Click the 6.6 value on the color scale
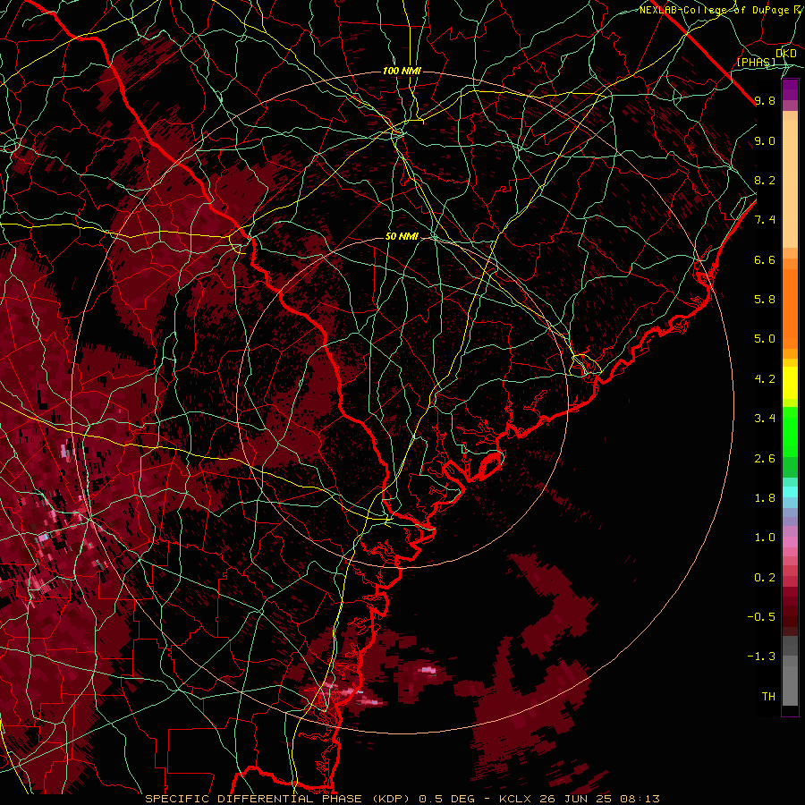805x805 pixels. coord(765,260)
